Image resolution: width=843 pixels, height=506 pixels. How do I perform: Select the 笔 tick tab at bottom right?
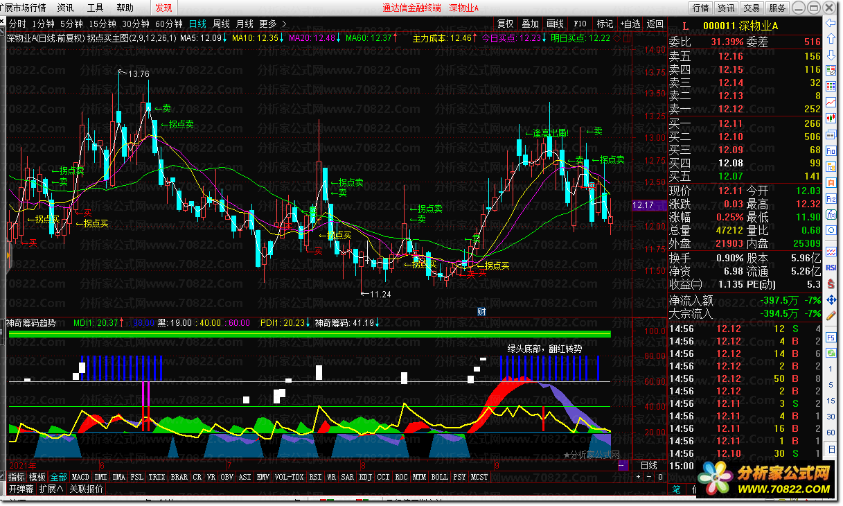pos(676,489)
